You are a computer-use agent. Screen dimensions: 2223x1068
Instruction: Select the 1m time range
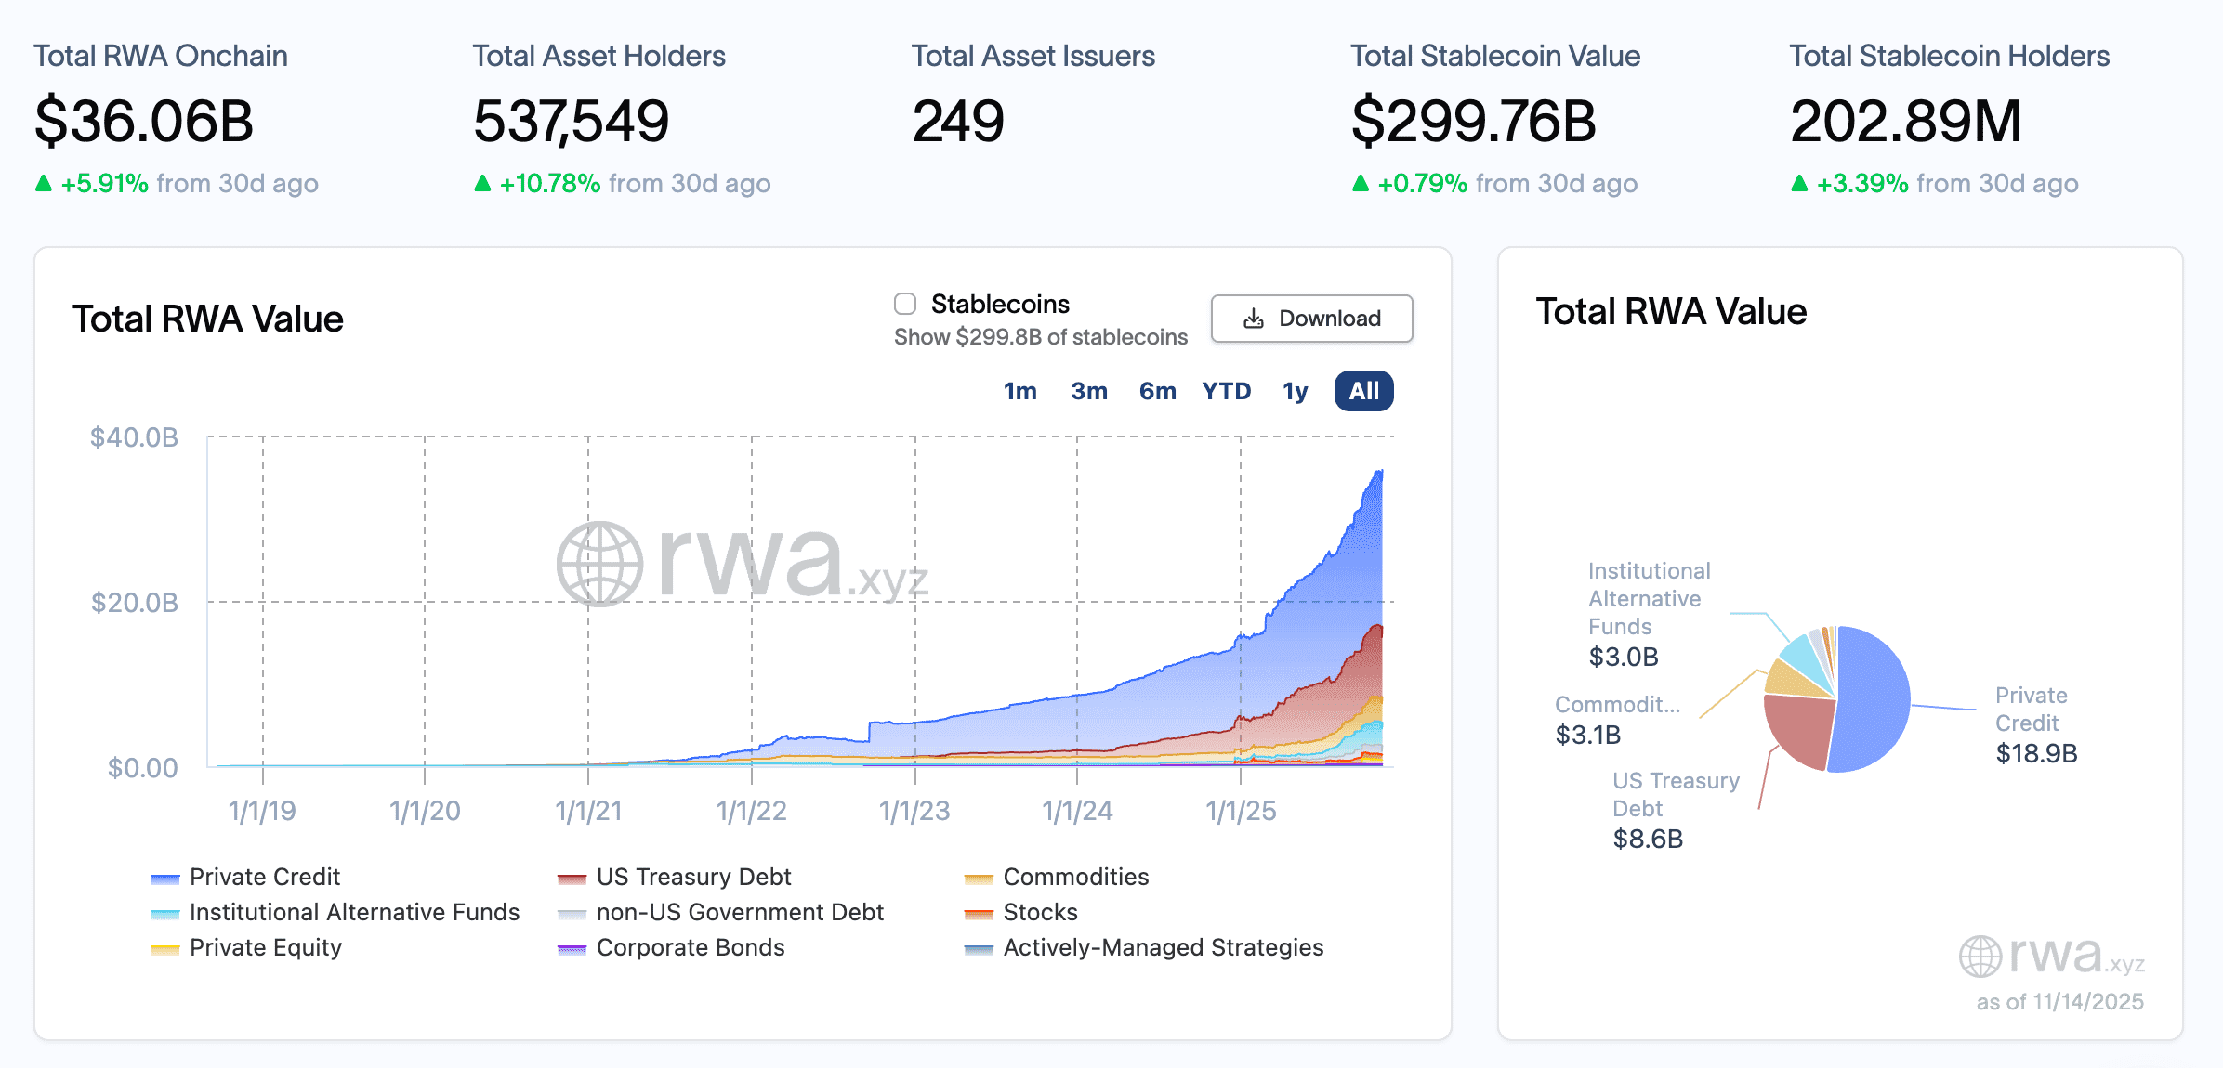click(1019, 391)
